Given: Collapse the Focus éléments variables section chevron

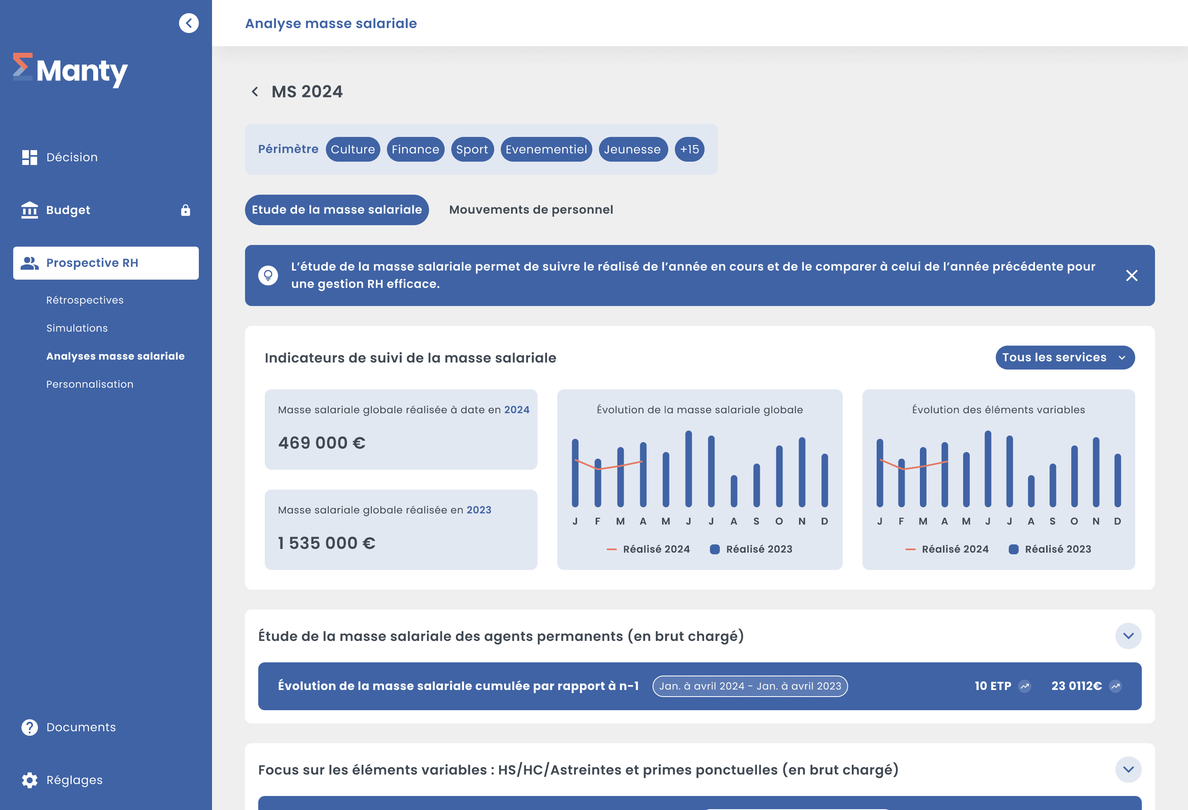Looking at the screenshot, I should [x=1128, y=770].
